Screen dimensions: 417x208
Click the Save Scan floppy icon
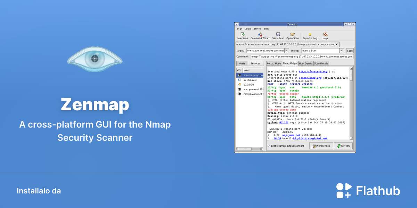[278, 34]
